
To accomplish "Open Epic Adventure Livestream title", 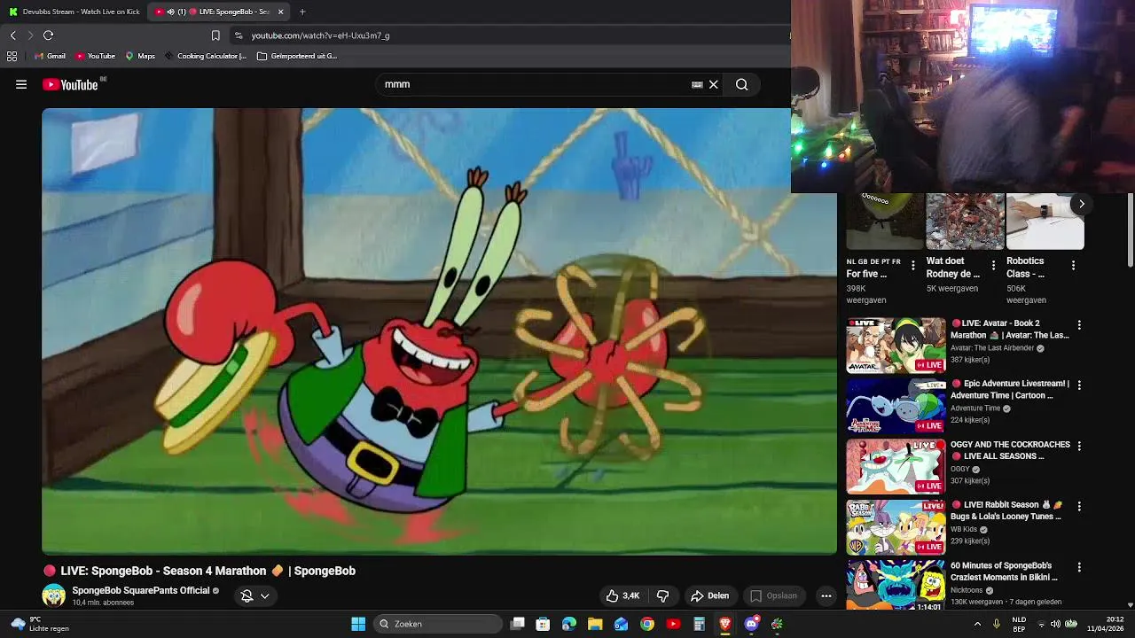I will pyautogui.click(x=1010, y=390).
